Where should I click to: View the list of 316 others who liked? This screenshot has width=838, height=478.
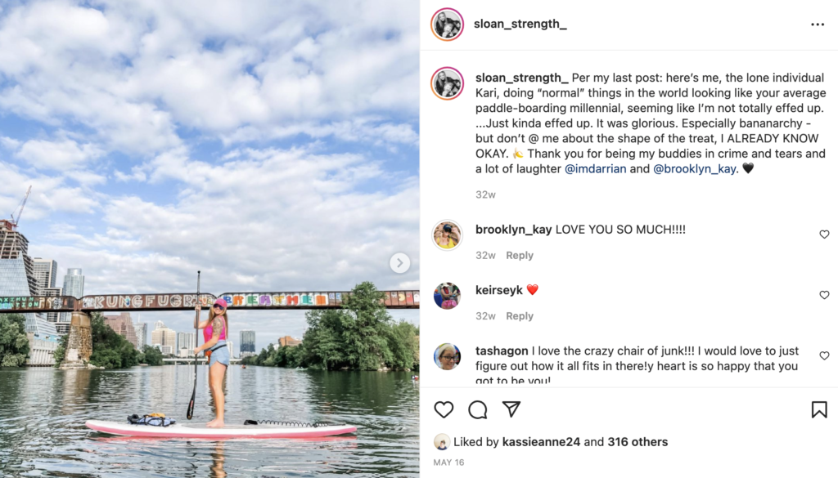coord(638,442)
